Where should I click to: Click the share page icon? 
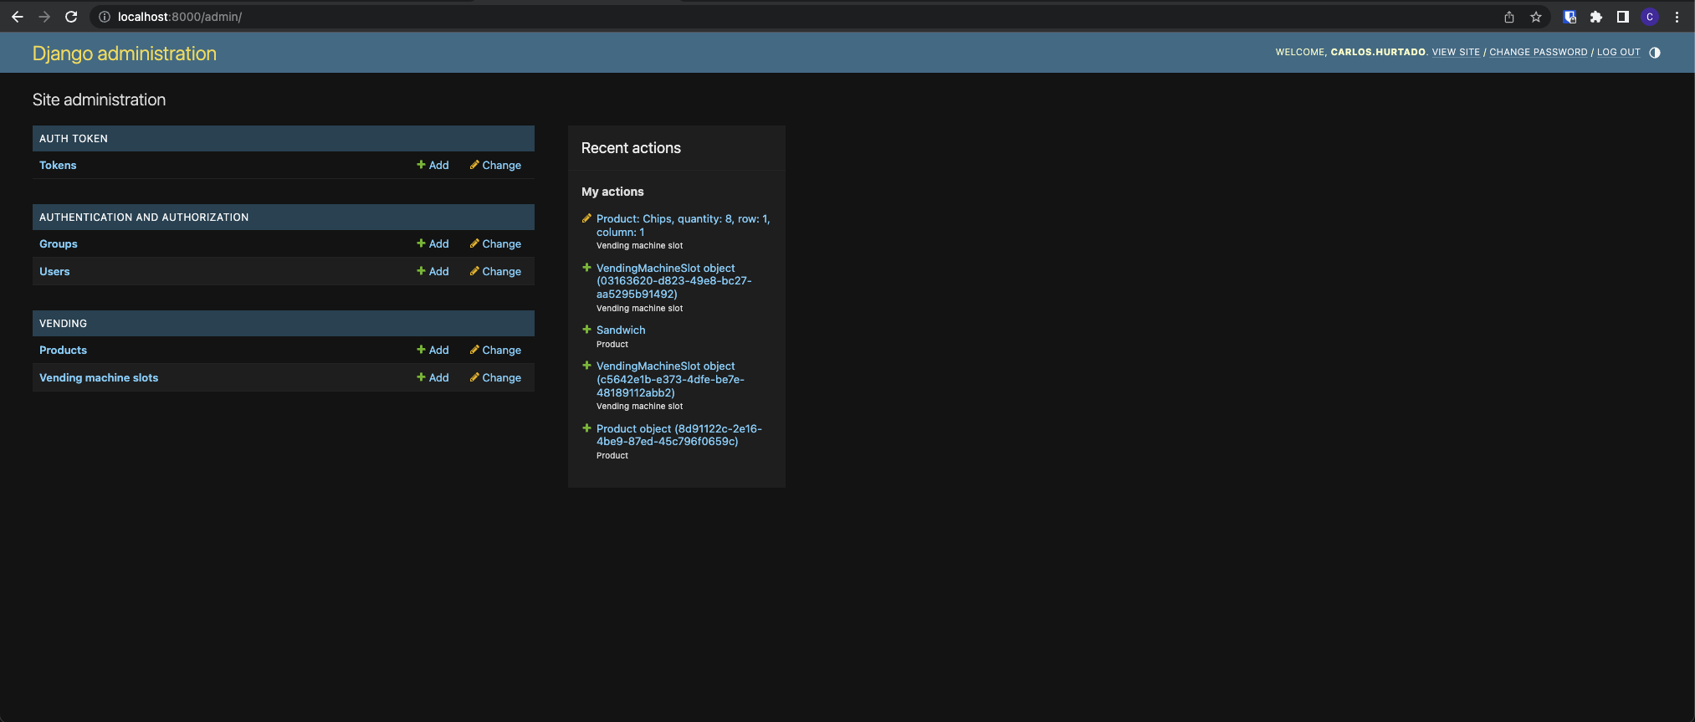[1509, 17]
